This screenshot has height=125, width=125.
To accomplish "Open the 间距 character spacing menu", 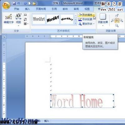I will point(18,20).
